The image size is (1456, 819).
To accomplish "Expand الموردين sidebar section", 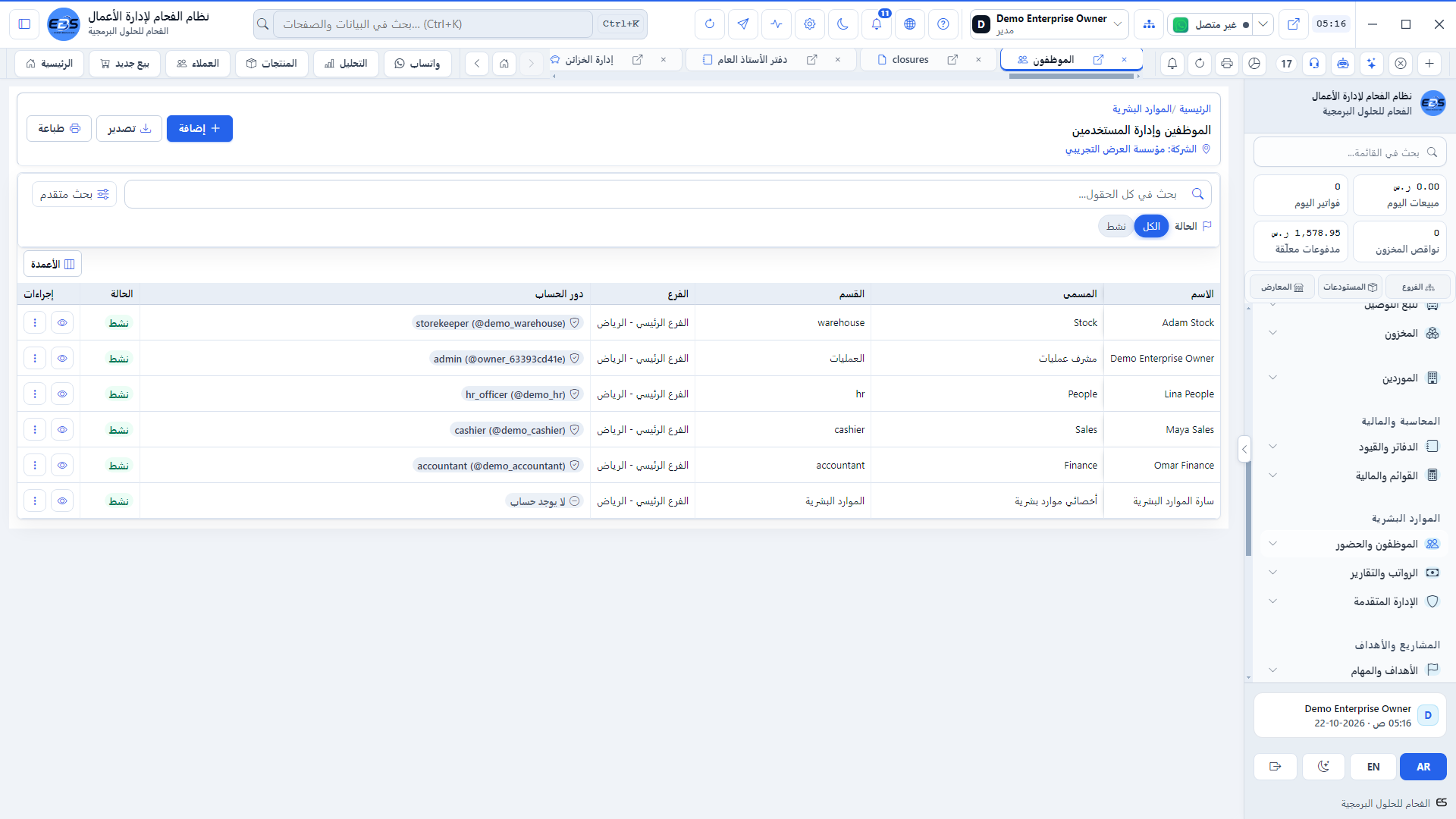I will tap(1353, 378).
